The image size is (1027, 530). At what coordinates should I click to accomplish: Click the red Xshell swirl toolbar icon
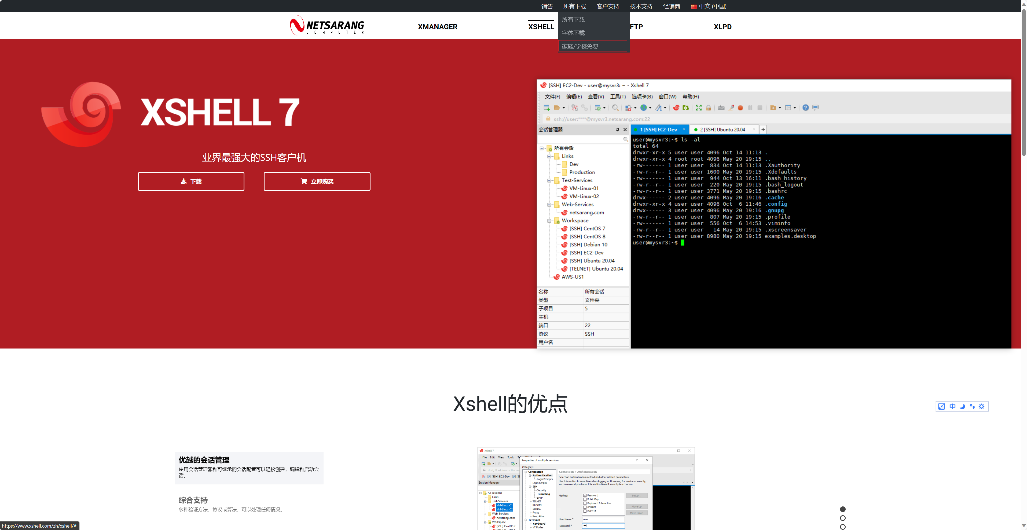pyautogui.click(x=676, y=108)
